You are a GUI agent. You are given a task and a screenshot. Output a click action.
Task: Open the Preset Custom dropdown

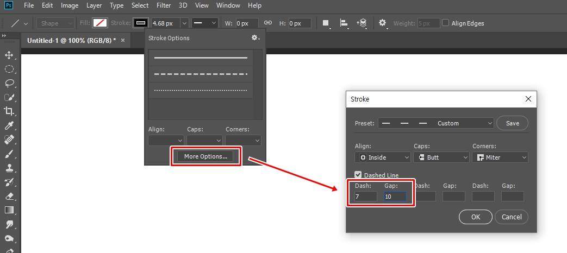click(436, 123)
